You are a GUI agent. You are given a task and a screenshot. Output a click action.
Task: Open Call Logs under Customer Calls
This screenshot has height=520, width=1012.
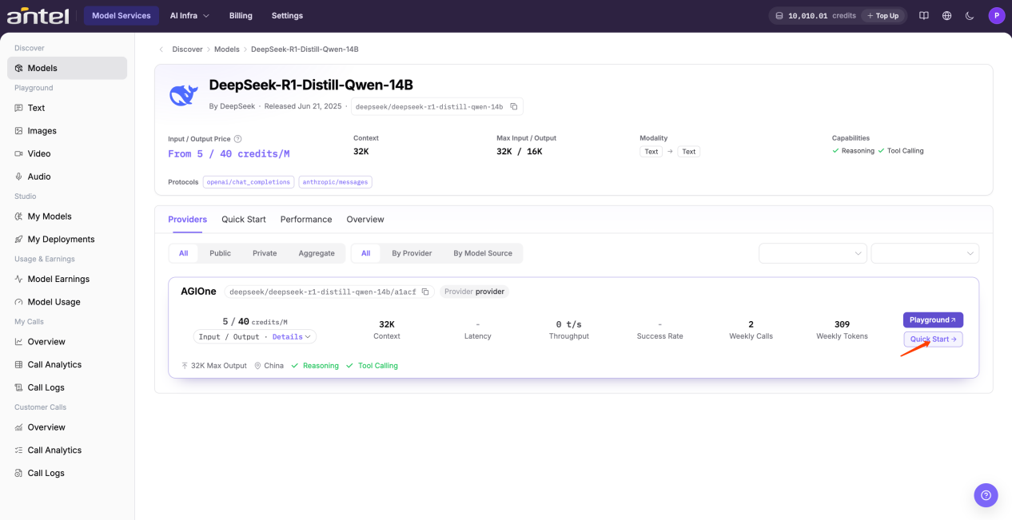[x=67, y=473]
